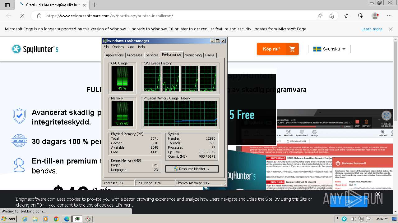Screen dimensions: 398x223
Task: Click the support headset feature icon
Action: coord(19,165)
